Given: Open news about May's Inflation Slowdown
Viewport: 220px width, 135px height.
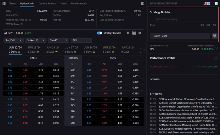Looking at the screenshot, I should point(188,99).
